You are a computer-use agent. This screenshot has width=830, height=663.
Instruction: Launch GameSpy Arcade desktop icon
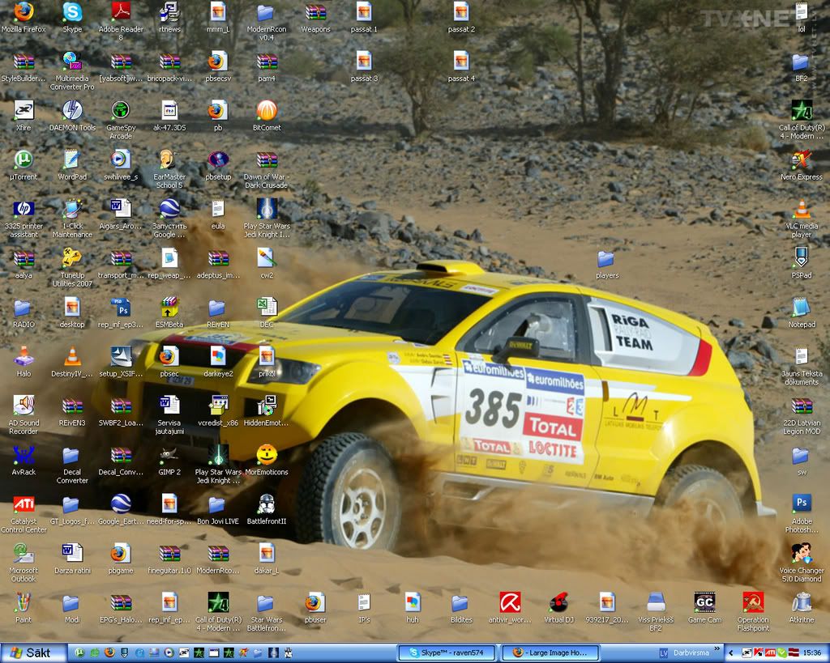pos(121,120)
